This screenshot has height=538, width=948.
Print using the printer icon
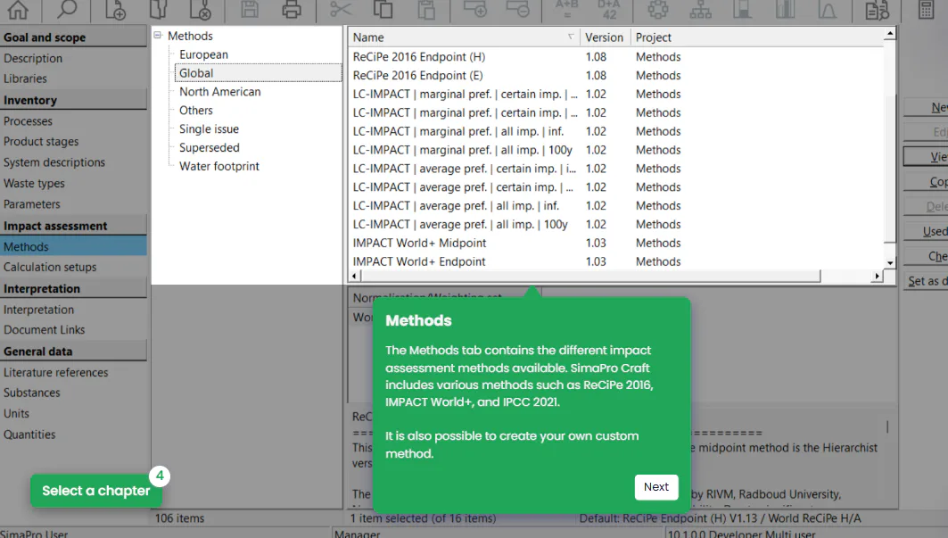point(292,9)
